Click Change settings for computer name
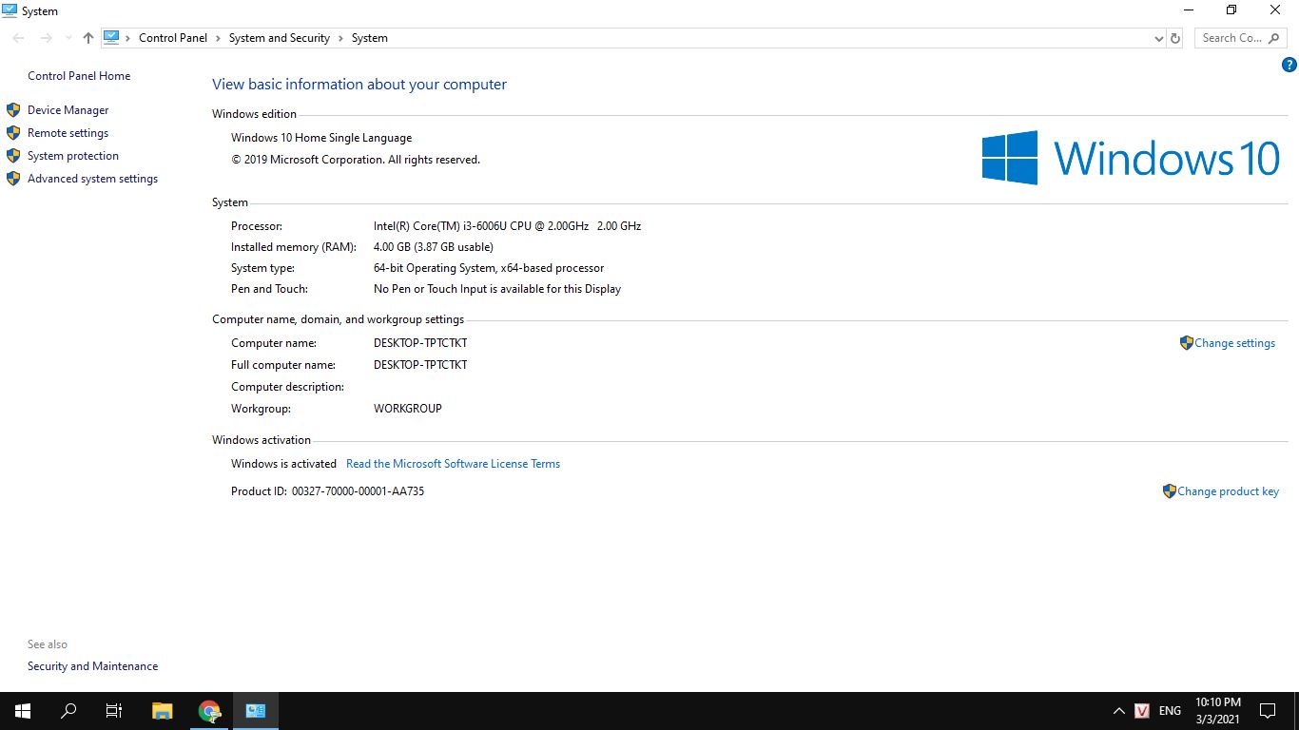 (1233, 343)
